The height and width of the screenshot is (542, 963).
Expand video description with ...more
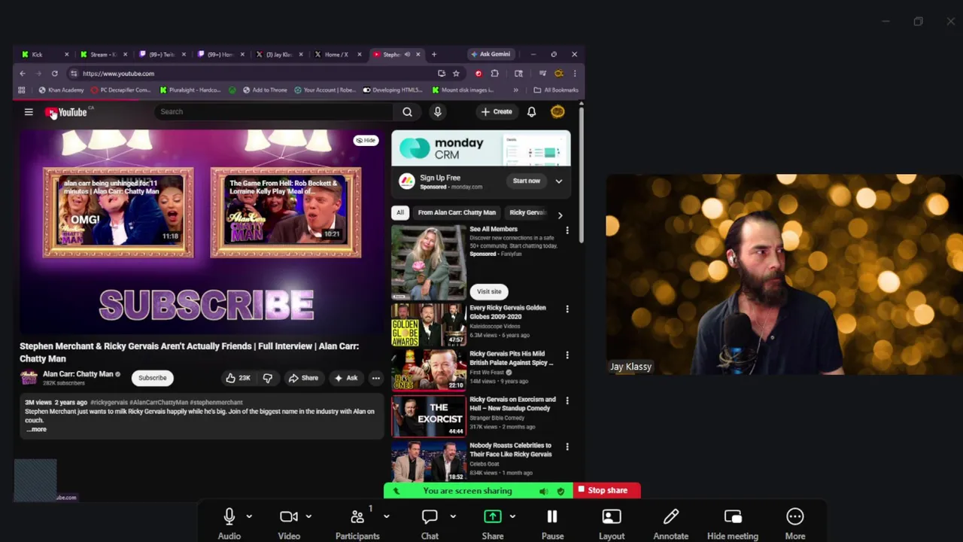[37, 429]
